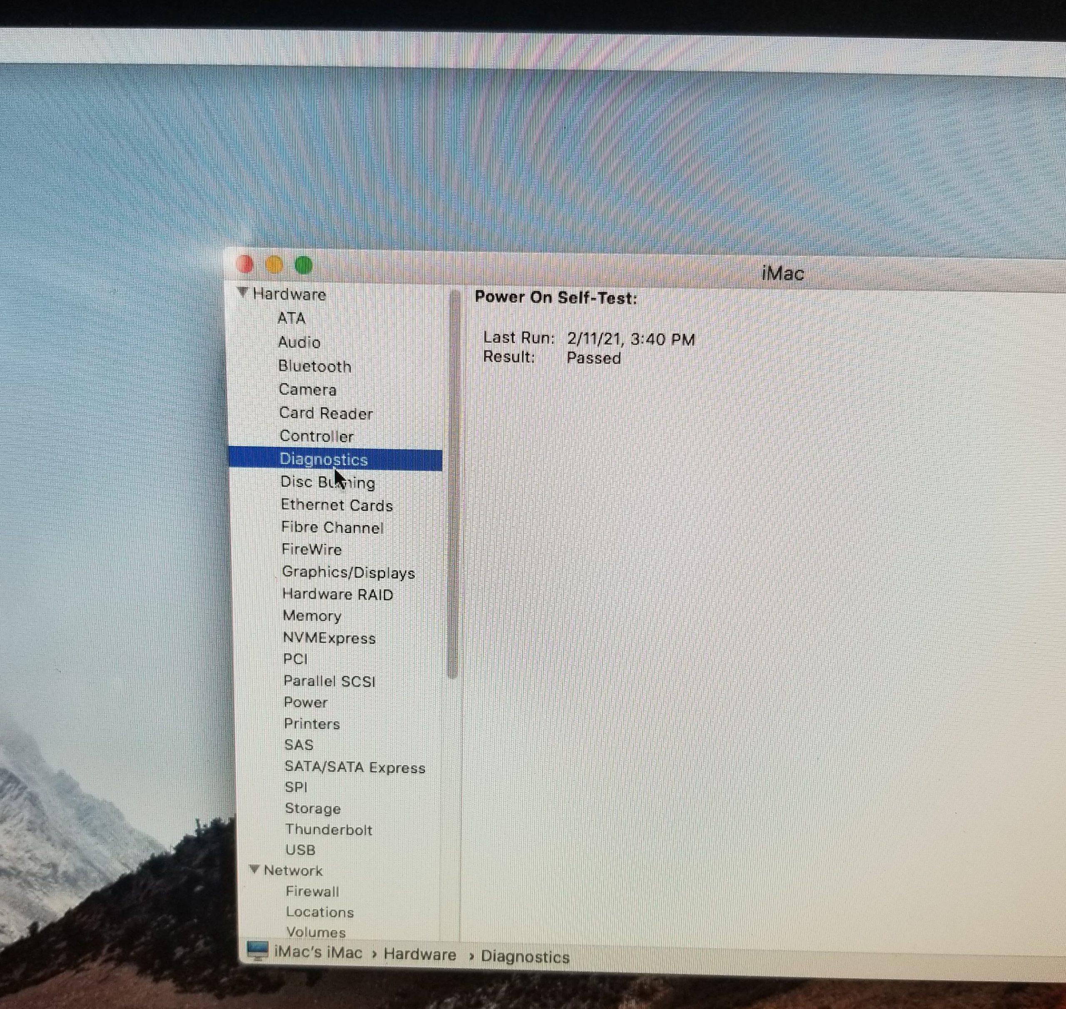The height and width of the screenshot is (1009, 1066).
Task: Click the yellow minimize window button
Action: 274,264
